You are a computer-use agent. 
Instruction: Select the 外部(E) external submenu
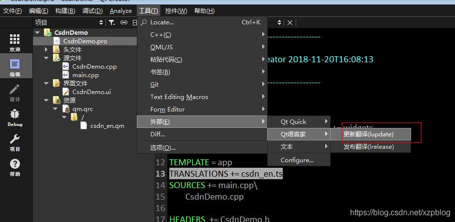(x=202, y=121)
